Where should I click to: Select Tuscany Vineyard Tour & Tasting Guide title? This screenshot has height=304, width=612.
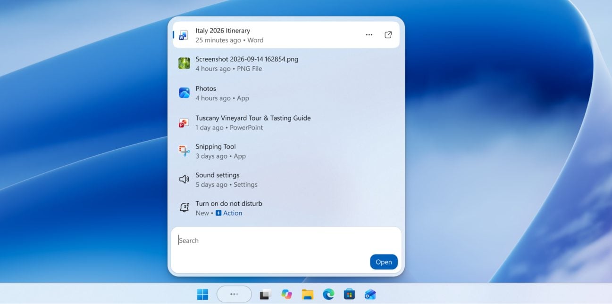click(253, 118)
